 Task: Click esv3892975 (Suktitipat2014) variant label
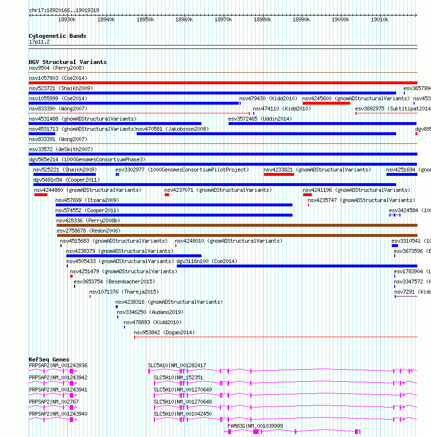point(393,109)
